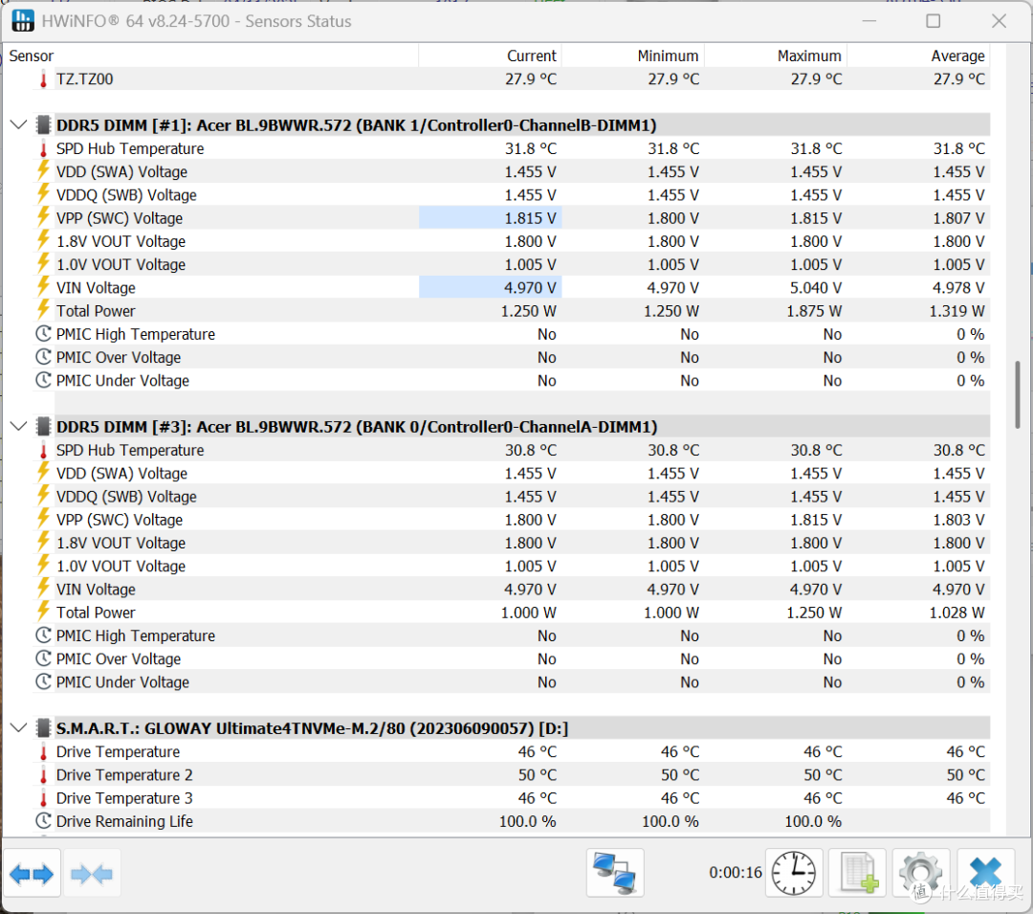Viewport: 1033px width, 914px height.
Task: Click the expand layout arrows button
Action: pyautogui.click(x=32, y=874)
